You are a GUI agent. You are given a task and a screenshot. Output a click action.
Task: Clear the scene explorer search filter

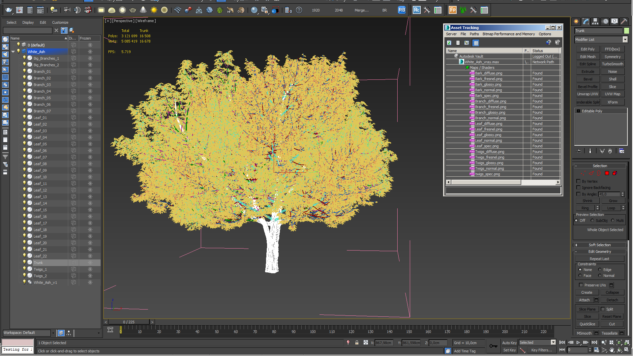[56, 30]
